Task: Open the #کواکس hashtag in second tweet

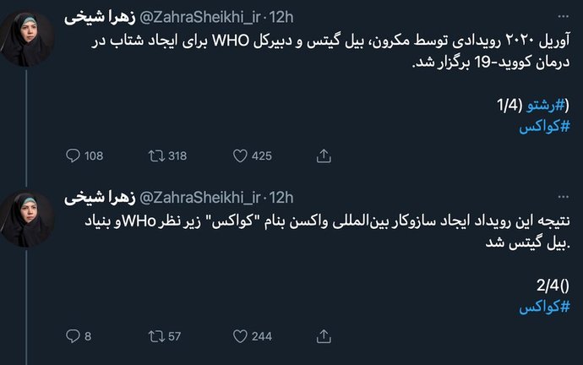Action: [544, 307]
